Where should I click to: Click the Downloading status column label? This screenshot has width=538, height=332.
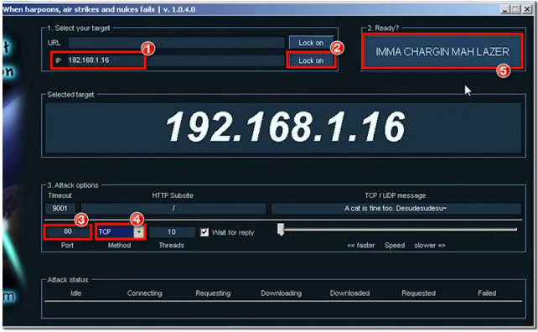tap(282, 293)
